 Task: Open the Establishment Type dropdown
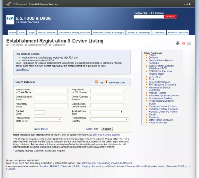click(x=107, y=112)
